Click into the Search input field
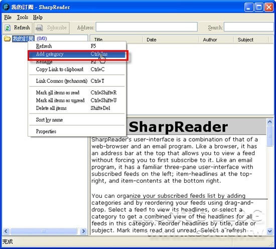The width and height of the screenshot is (276, 249). pos(249,27)
